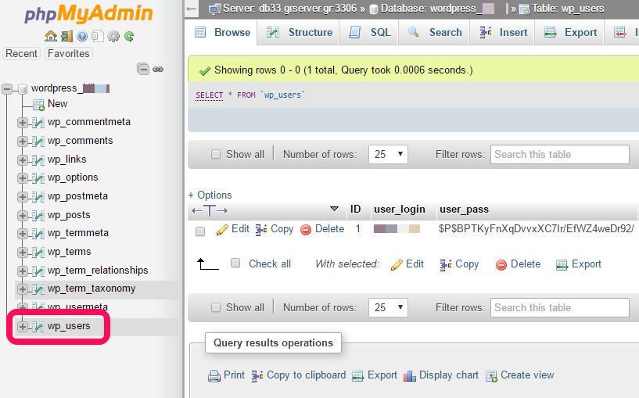Click the phpMyAdmin logo
Image resolution: width=639 pixels, height=398 pixels.
pyautogui.click(x=88, y=14)
